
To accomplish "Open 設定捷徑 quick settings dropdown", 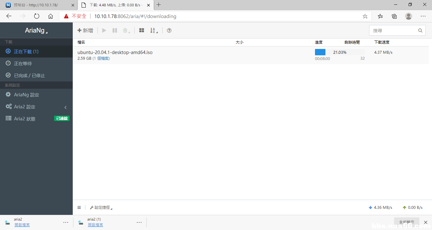I will click(101, 208).
